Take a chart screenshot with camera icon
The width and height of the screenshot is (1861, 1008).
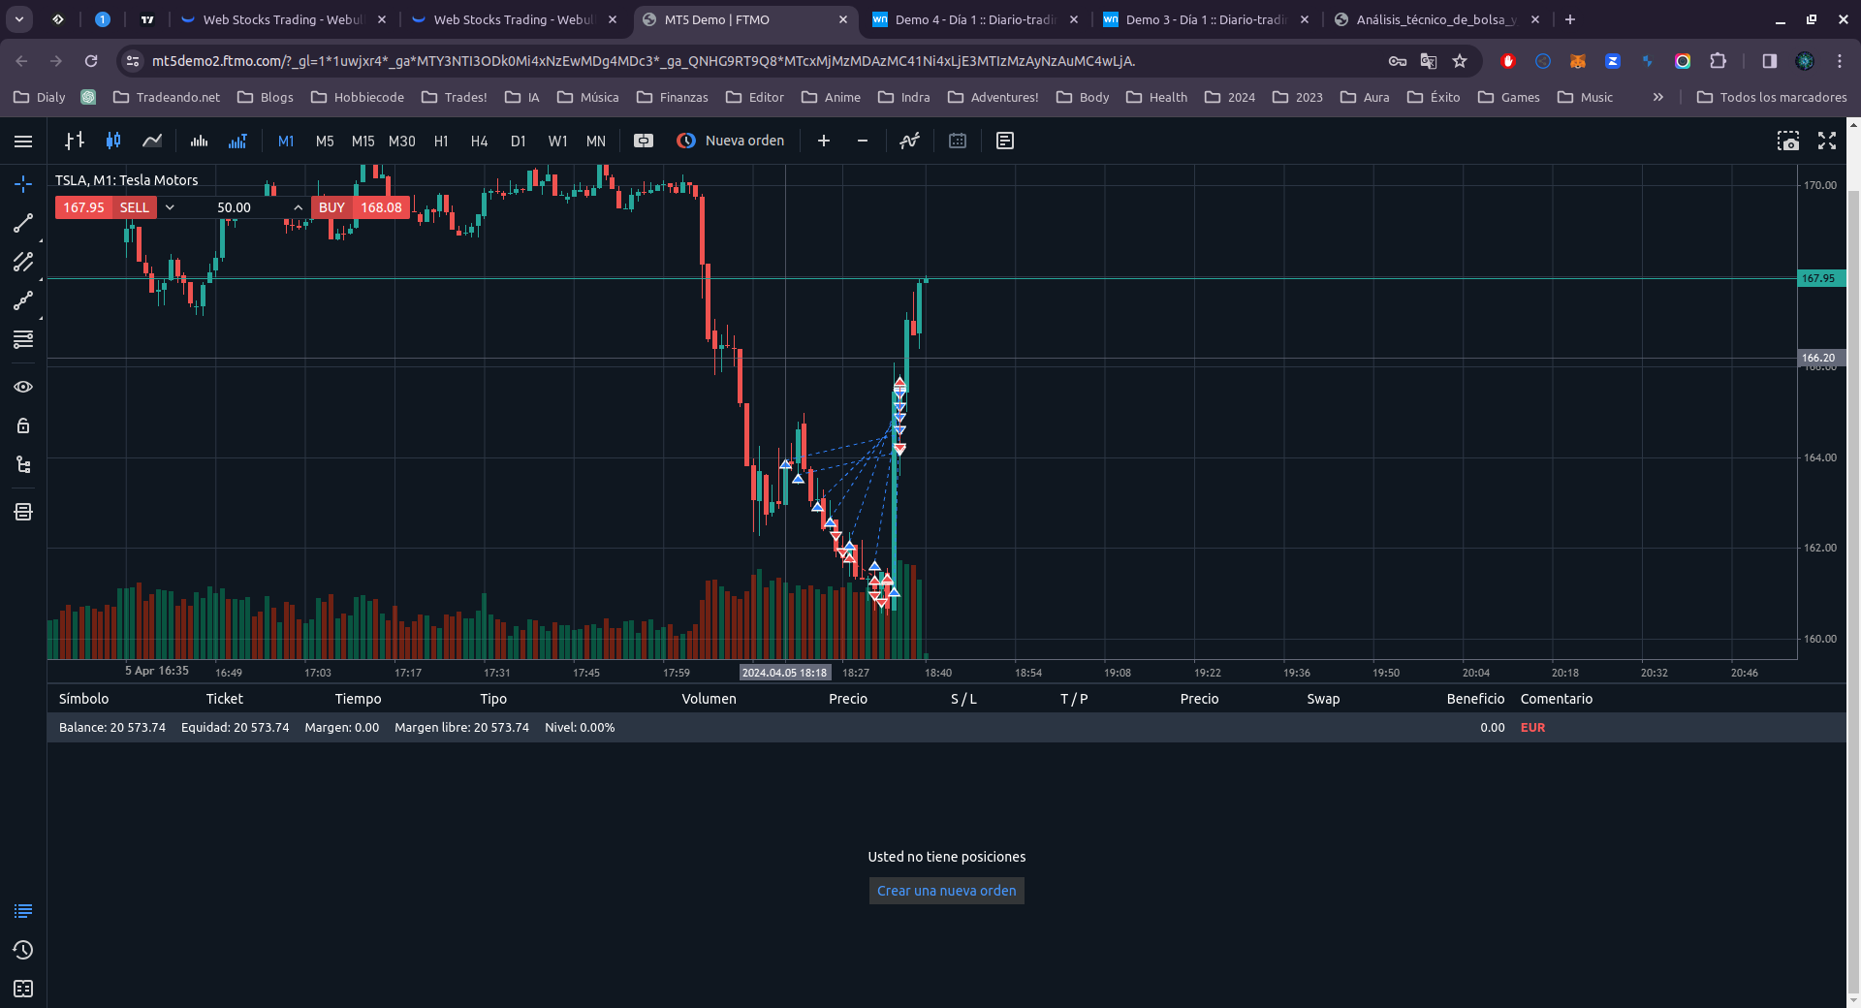[x=1787, y=142]
